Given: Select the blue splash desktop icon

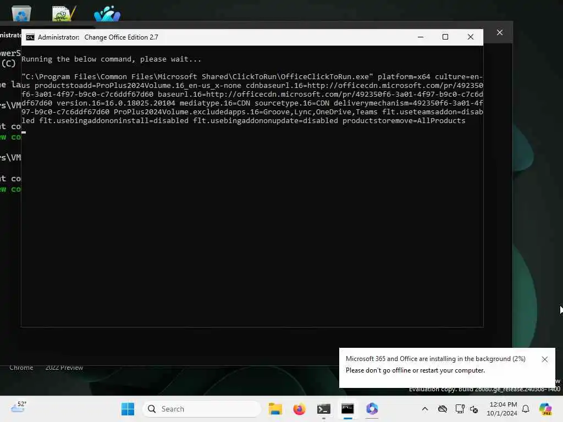Looking at the screenshot, I should coord(107,14).
